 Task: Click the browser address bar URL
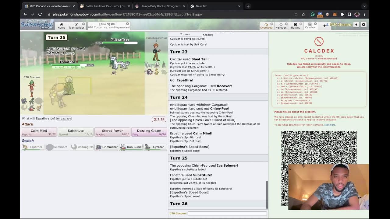(128, 14)
